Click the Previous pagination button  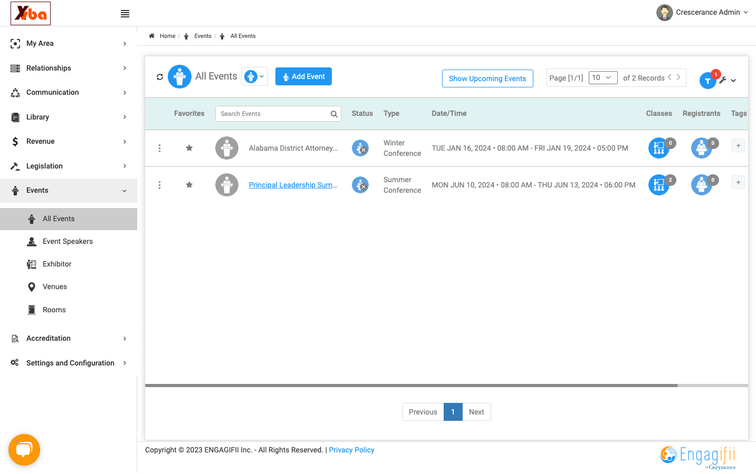[x=423, y=412]
